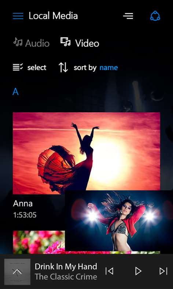
Task: Jump via the letter A group header
Action: point(16,92)
